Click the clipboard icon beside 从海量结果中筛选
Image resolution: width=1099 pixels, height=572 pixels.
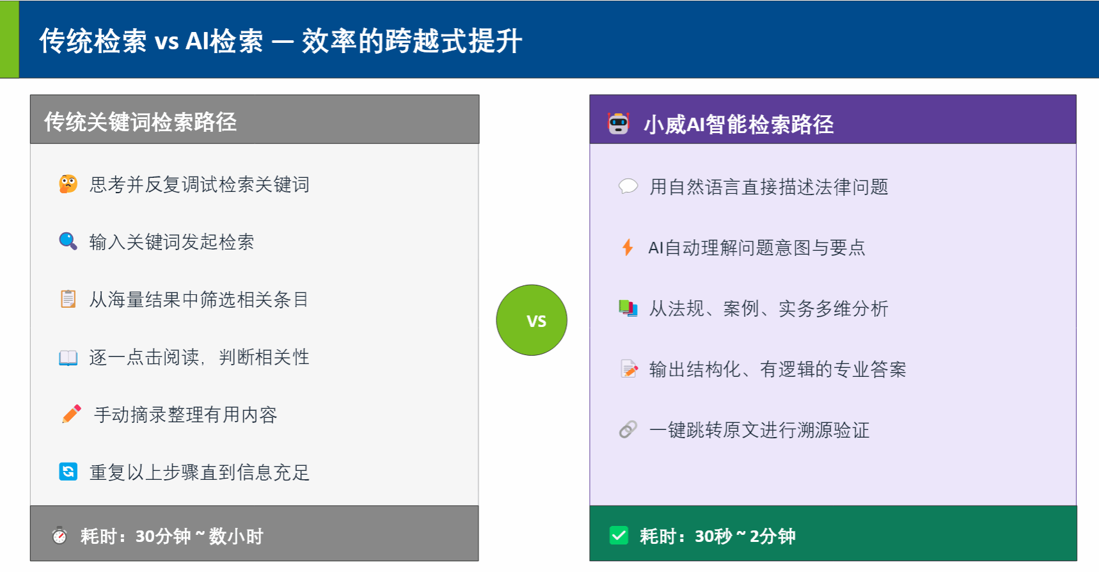coord(68,299)
